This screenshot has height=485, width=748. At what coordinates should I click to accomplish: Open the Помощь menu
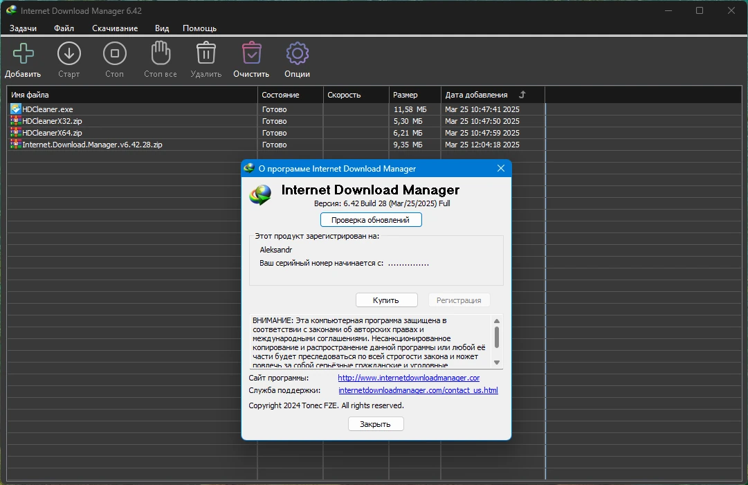point(199,28)
